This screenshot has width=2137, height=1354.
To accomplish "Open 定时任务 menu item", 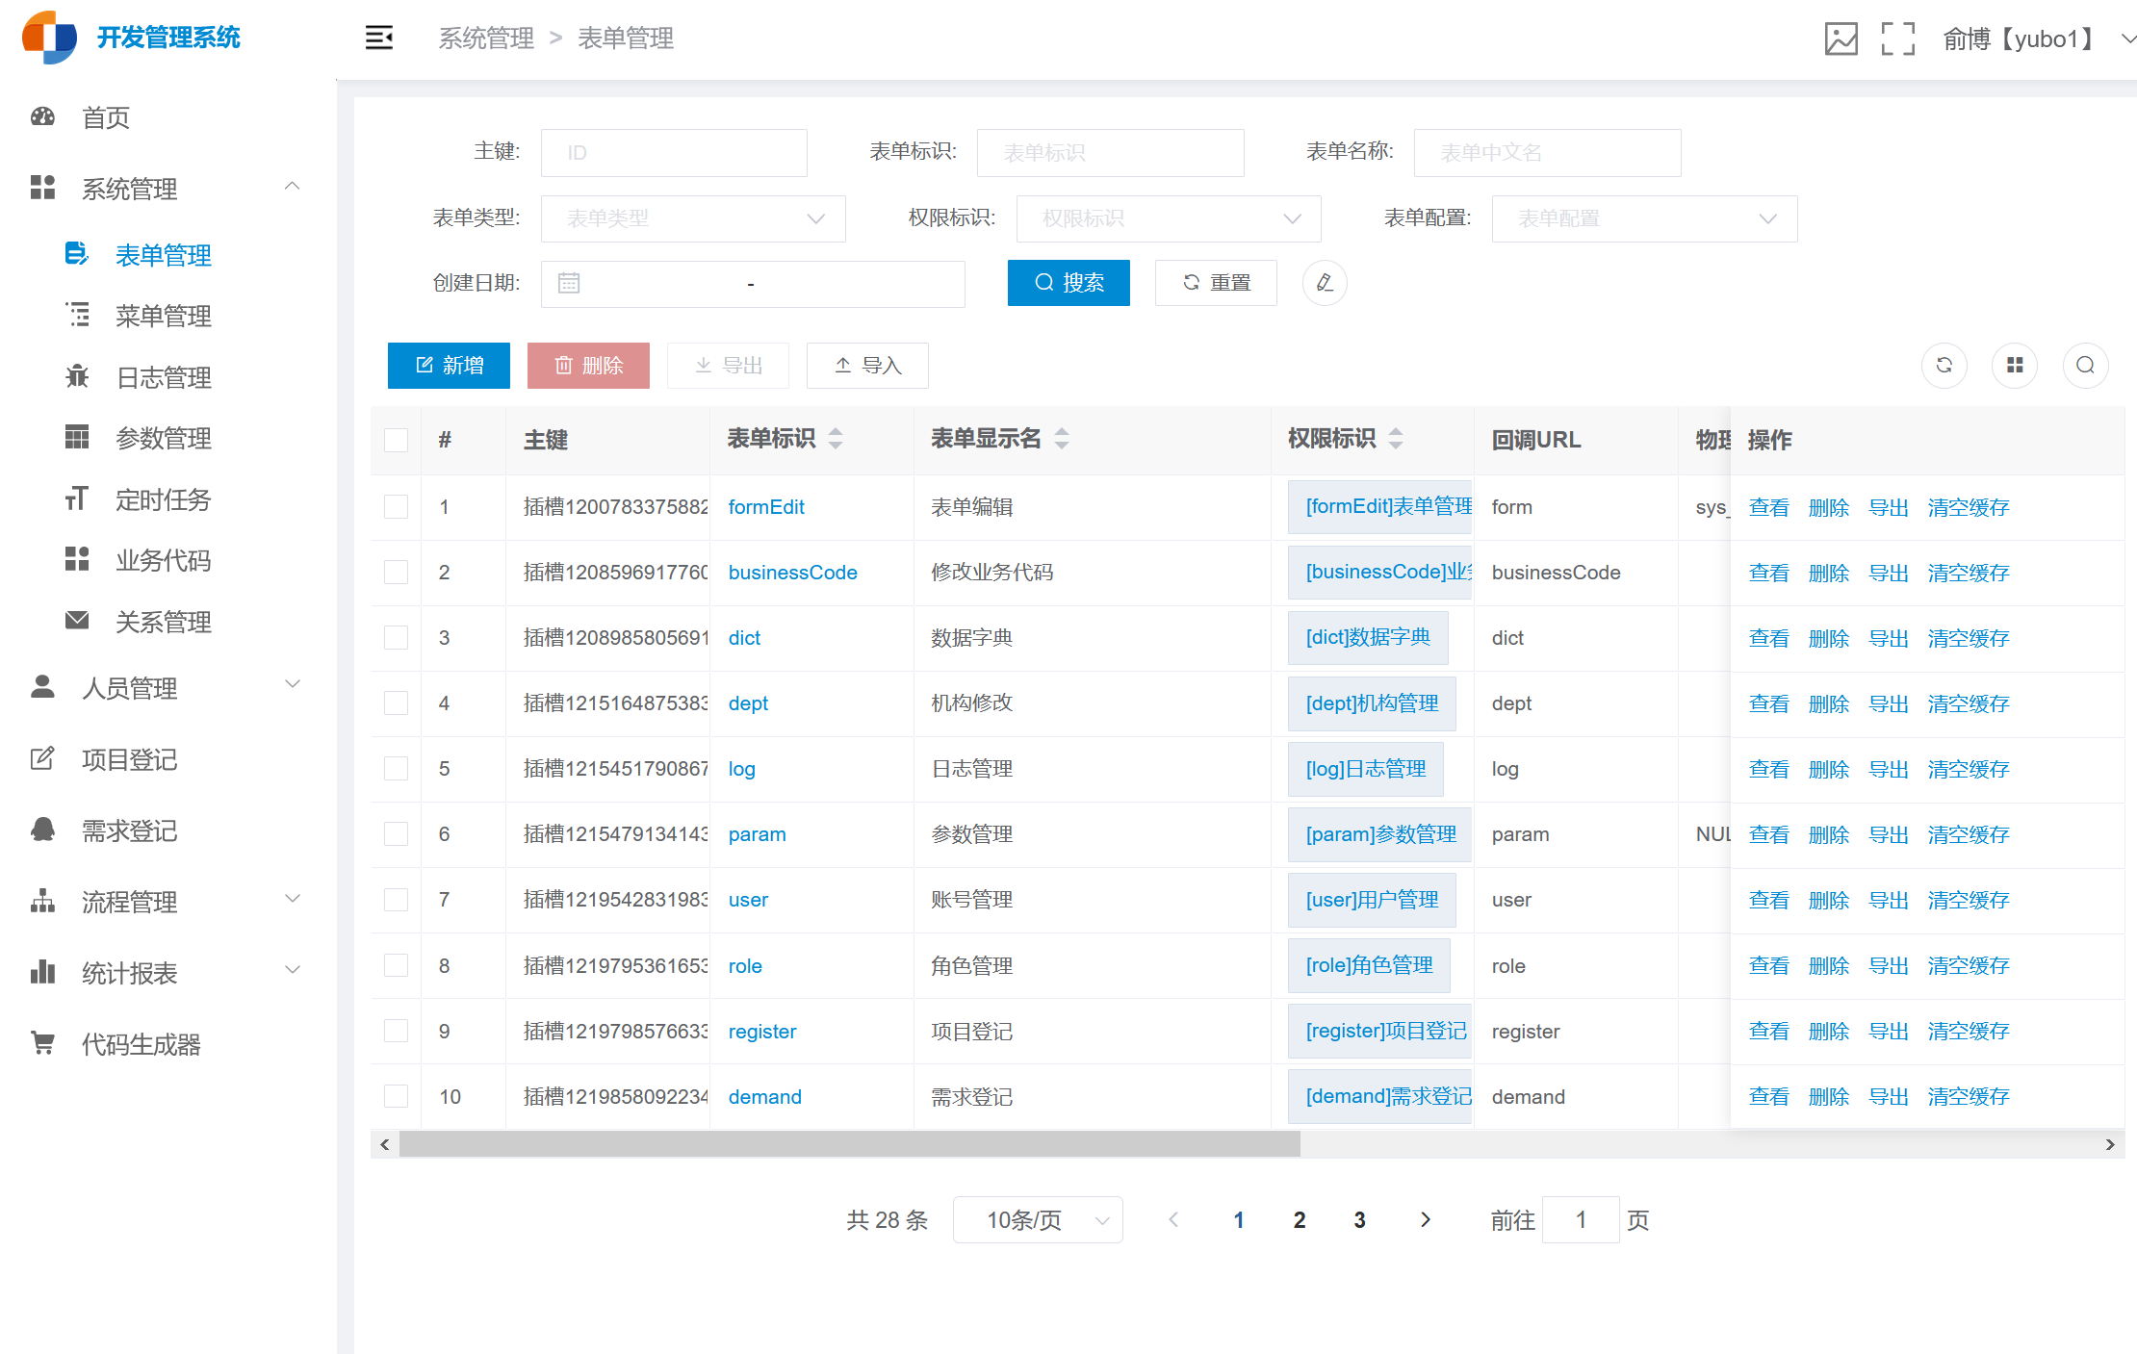I will [x=168, y=498].
